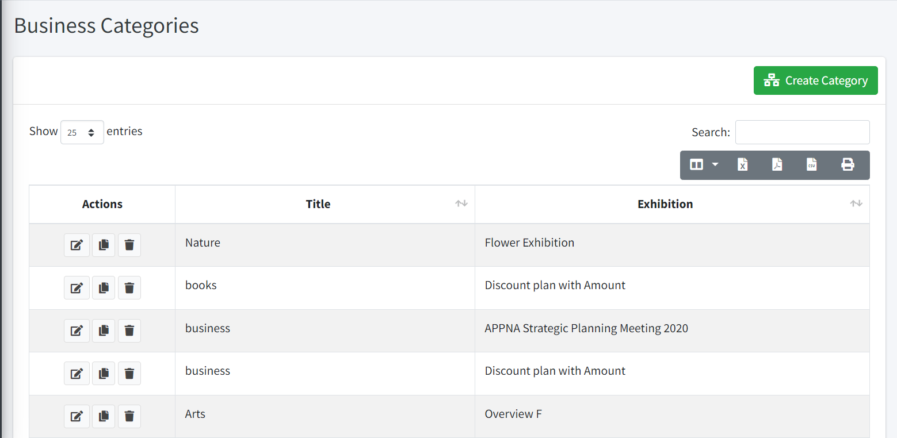The width and height of the screenshot is (897, 438).
Task: Edit the books category row
Action: (x=77, y=288)
